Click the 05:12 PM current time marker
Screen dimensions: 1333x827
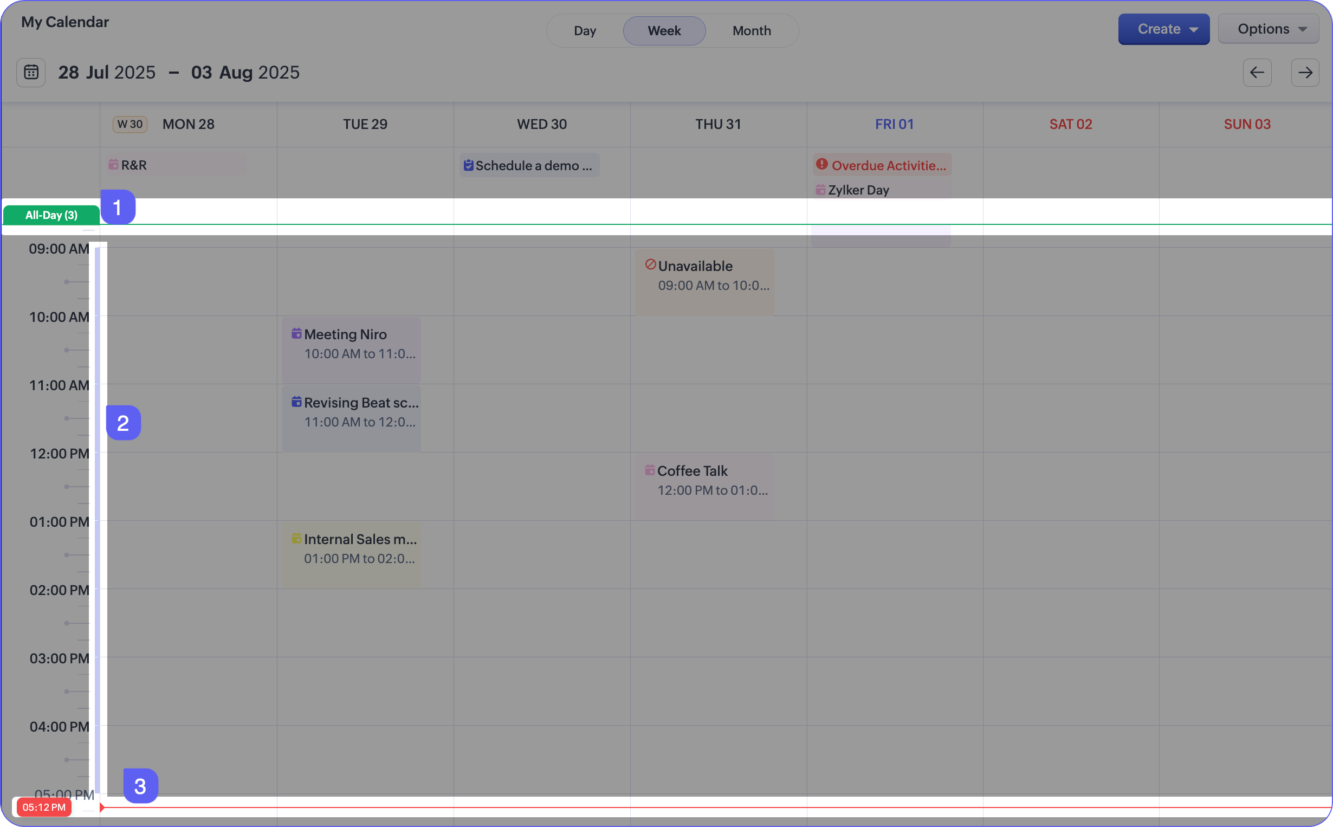coord(44,807)
